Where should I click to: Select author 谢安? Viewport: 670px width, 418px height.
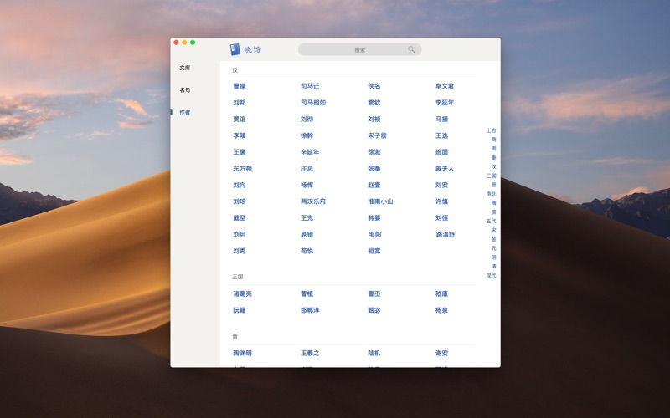click(441, 353)
